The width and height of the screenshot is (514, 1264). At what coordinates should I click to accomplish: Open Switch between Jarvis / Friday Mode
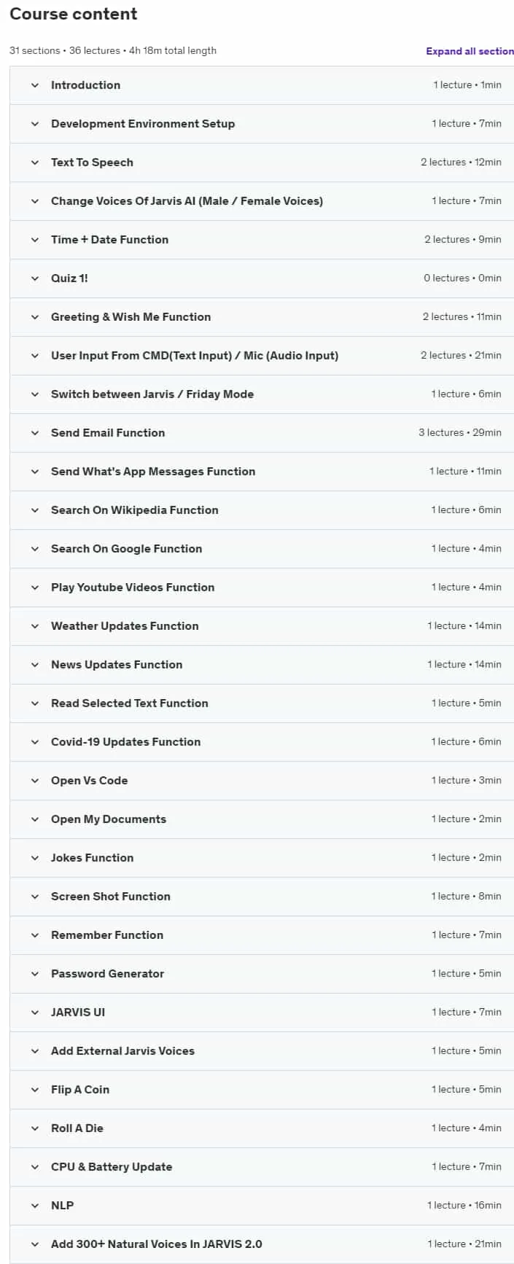click(x=262, y=394)
